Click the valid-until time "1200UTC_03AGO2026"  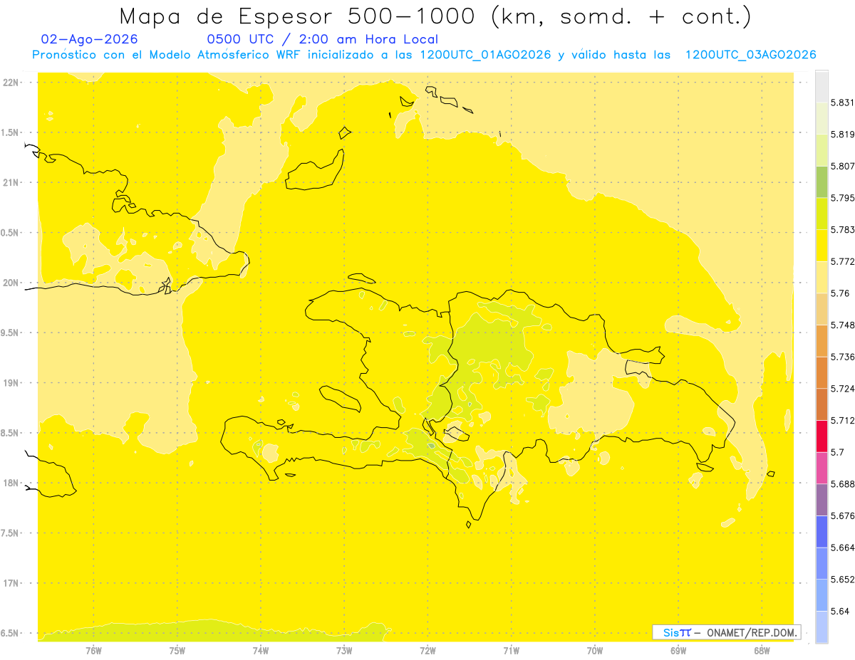[x=751, y=55]
